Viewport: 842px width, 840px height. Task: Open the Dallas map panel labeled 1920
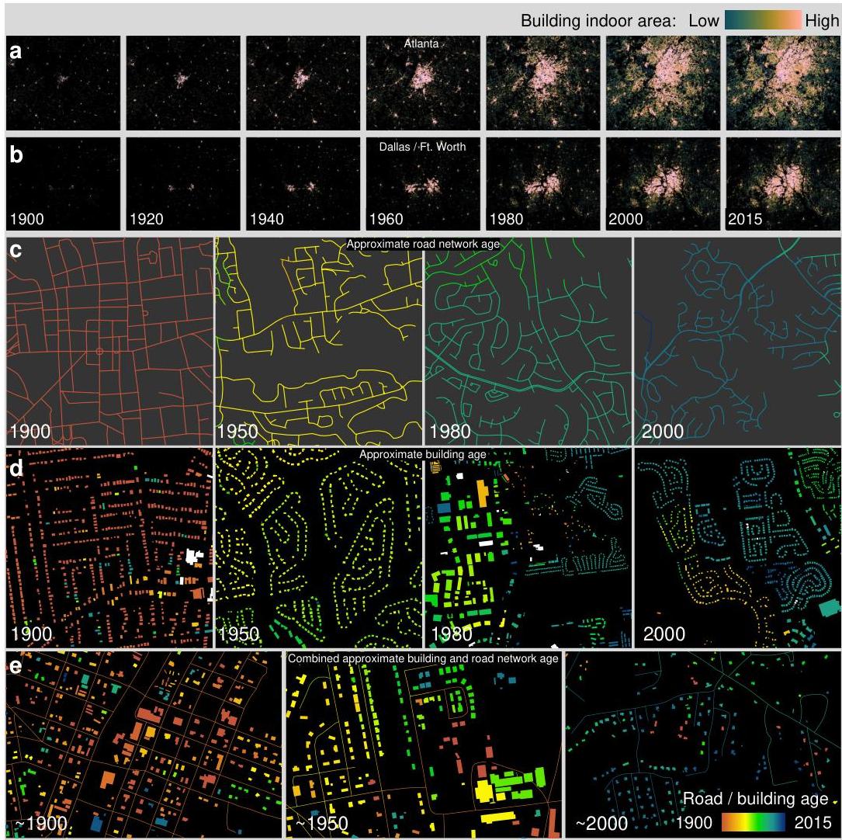(183, 184)
